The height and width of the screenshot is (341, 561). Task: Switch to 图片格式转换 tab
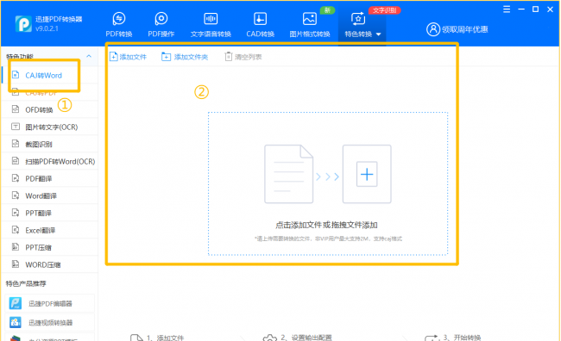click(x=310, y=24)
